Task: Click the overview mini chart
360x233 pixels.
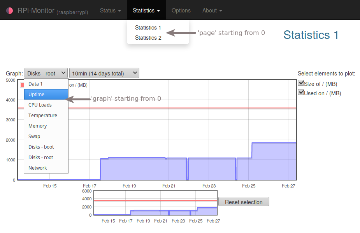Action: [155, 203]
